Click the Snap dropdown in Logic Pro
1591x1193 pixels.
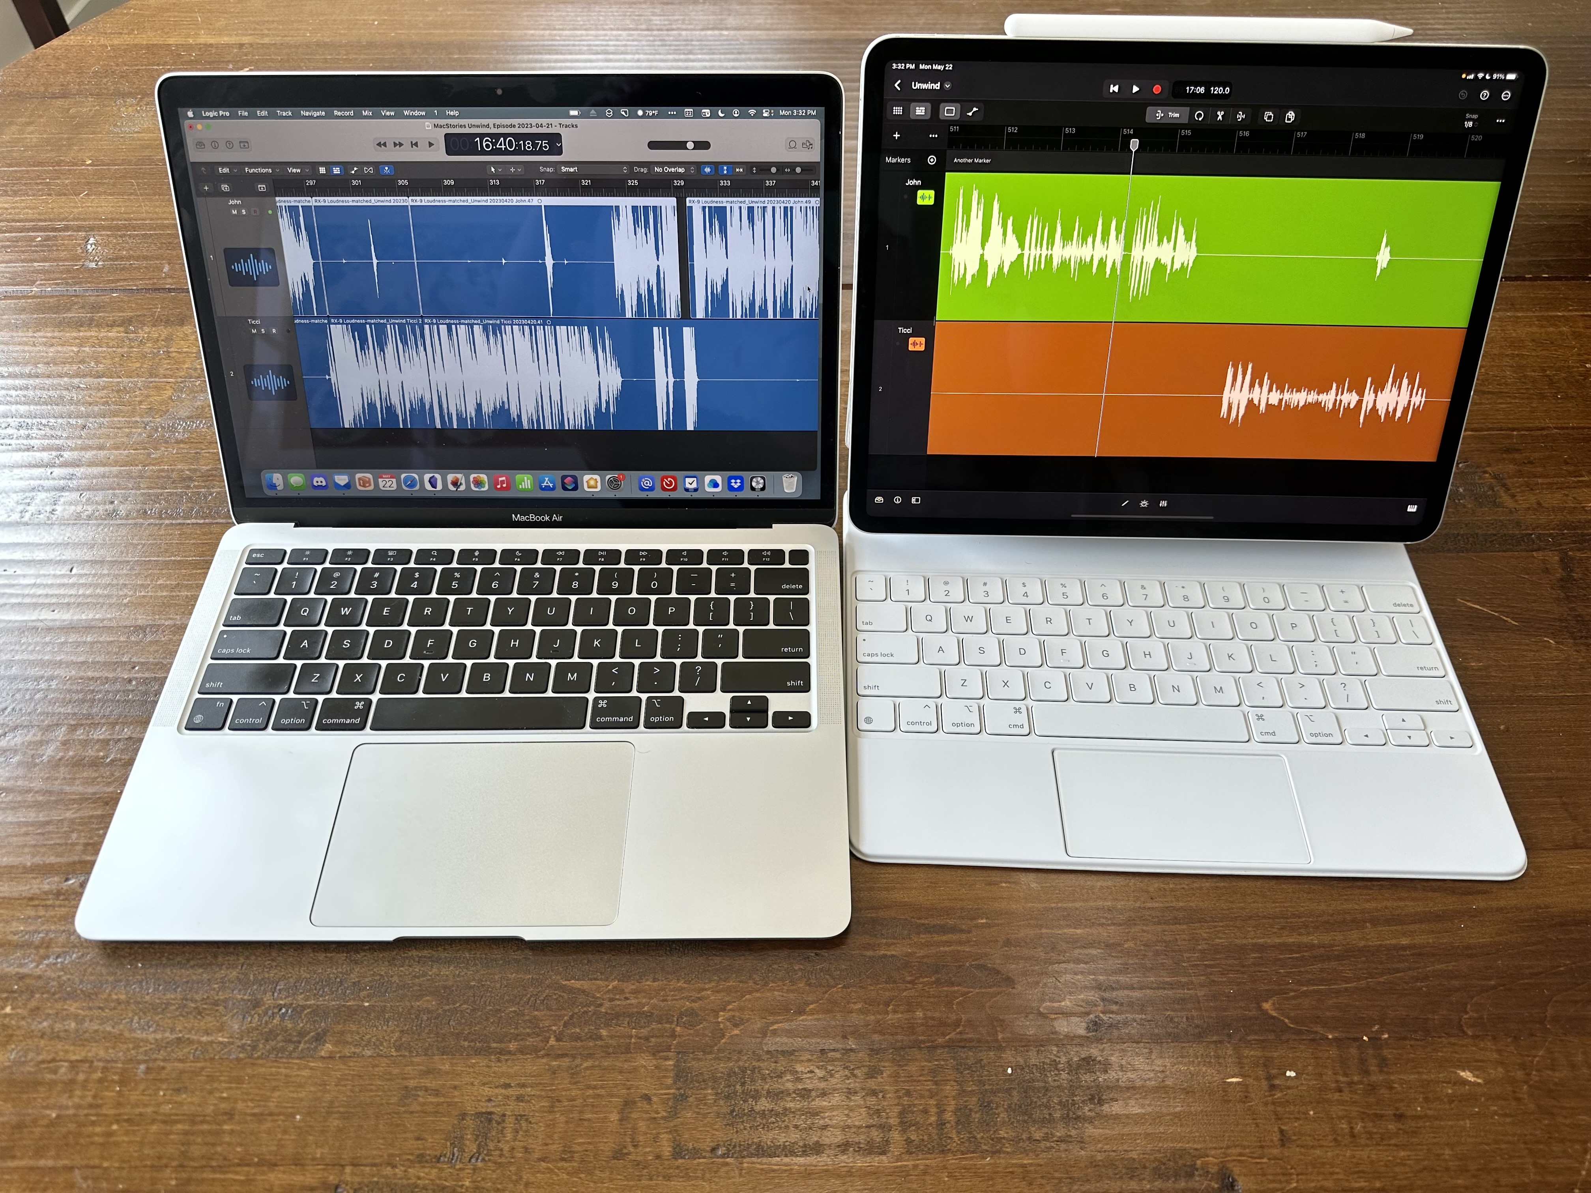(x=589, y=170)
